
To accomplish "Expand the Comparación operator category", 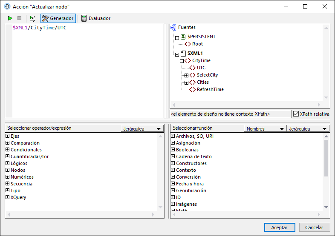I will (7, 143).
